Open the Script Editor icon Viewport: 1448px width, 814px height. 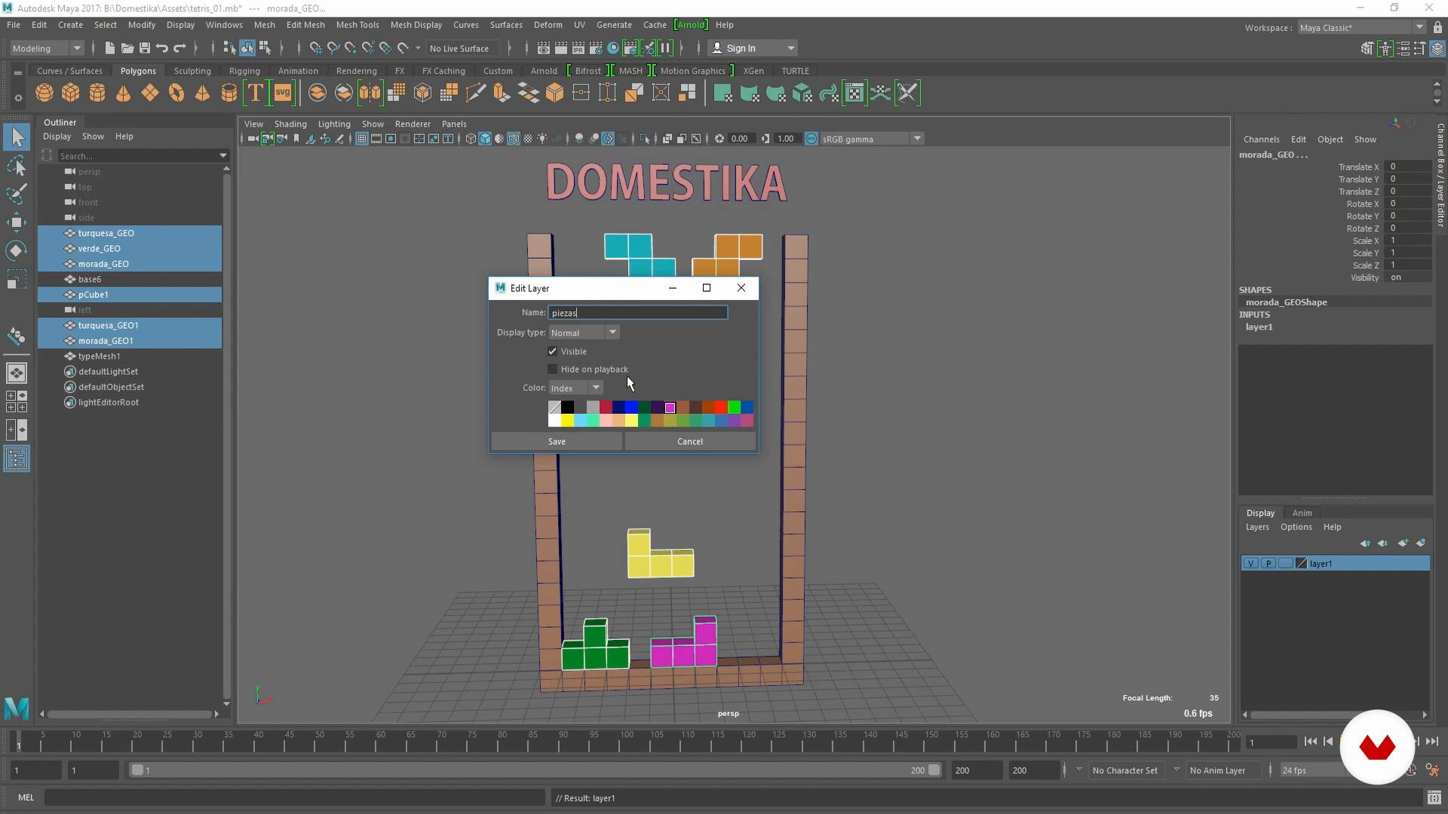pos(1434,797)
